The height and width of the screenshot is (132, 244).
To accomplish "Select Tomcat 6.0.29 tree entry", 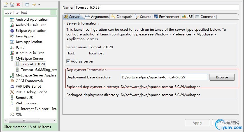I will 33,64.
